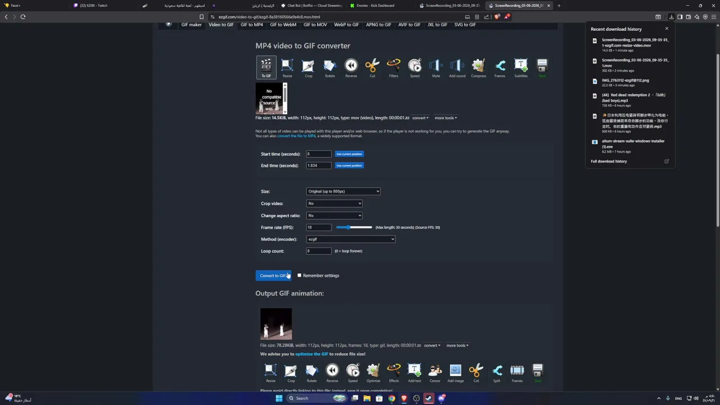Viewport: 720px width, 405px height.
Task: Switch to the SVG to GIF tab
Action: [465, 25]
